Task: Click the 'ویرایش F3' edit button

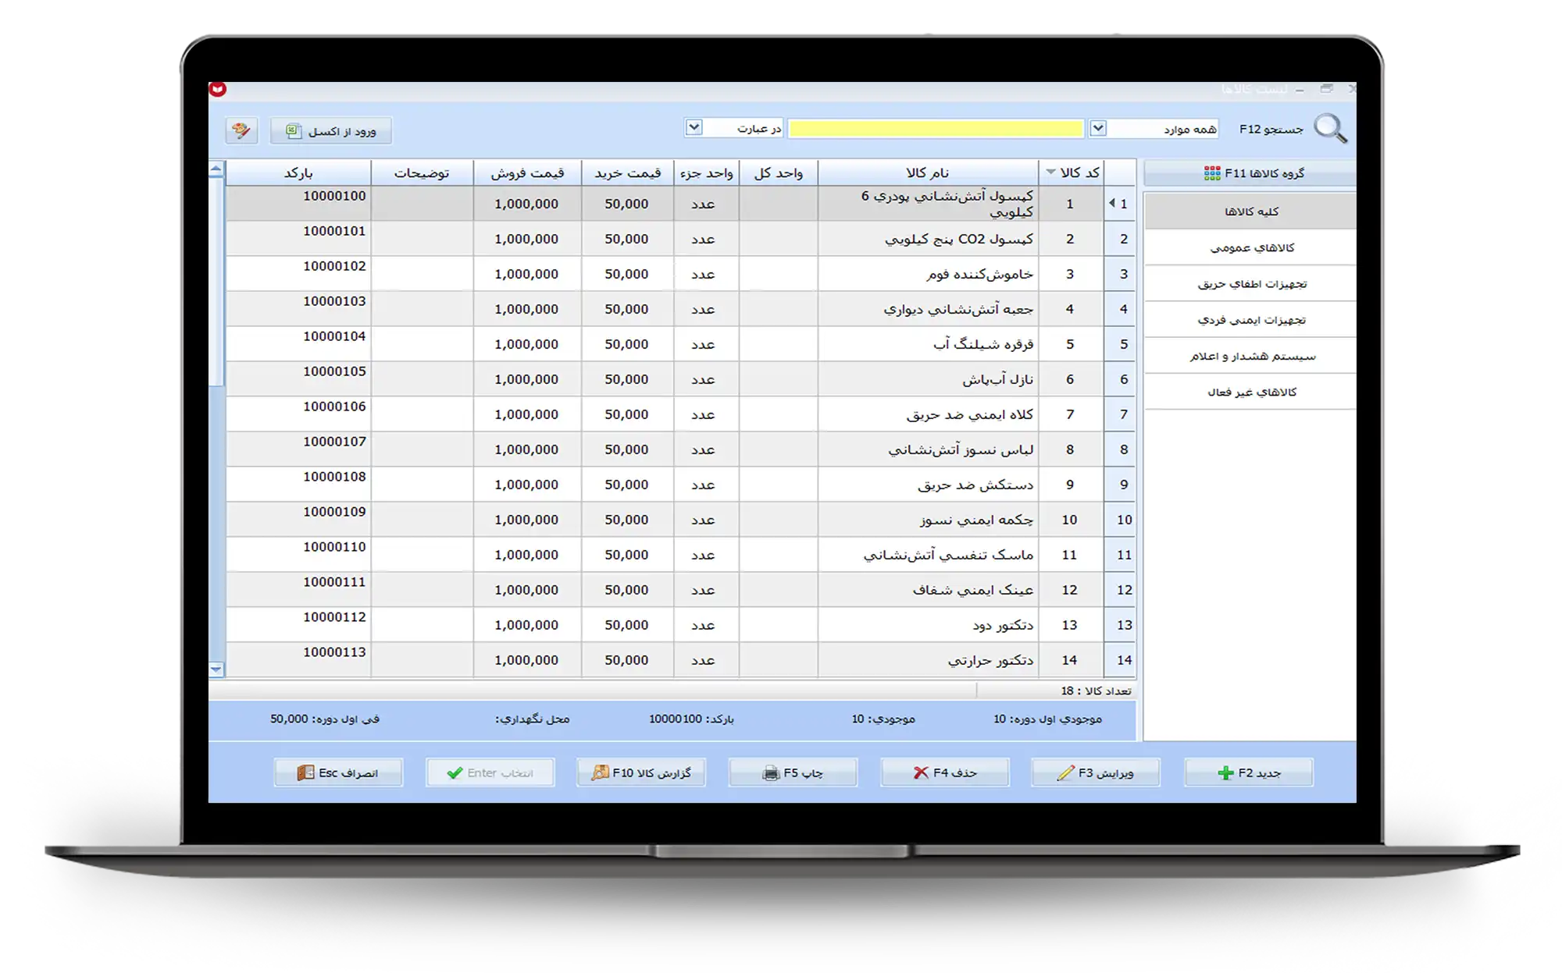Action: tap(1096, 772)
